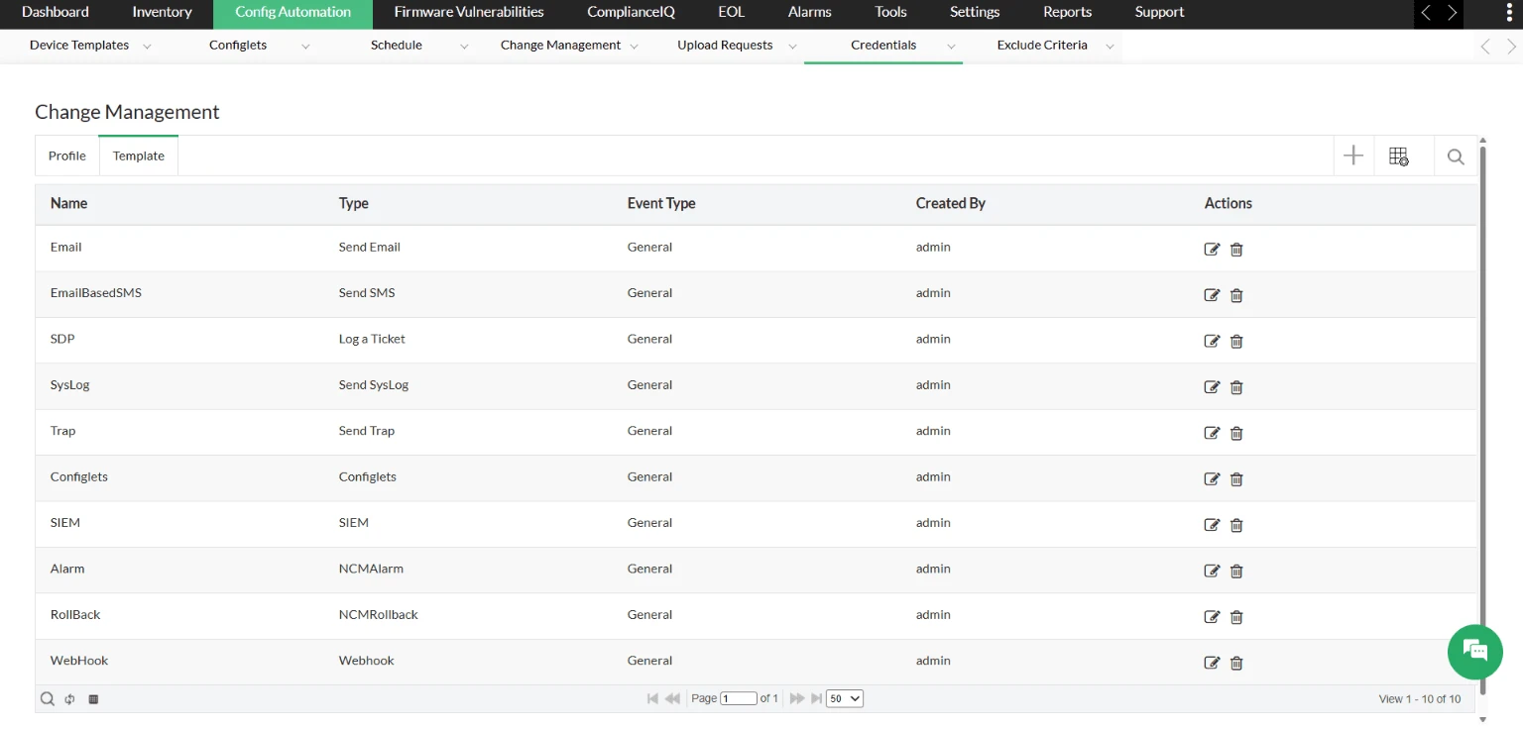Edit the Alarm template
Image resolution: width=1523 pixels, height=729 pixels.
coord(1212,571)
